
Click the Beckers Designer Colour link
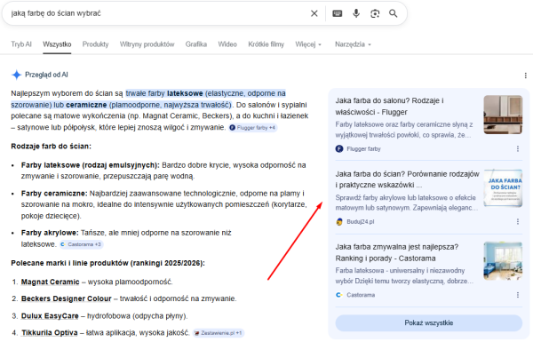[67, 298]
